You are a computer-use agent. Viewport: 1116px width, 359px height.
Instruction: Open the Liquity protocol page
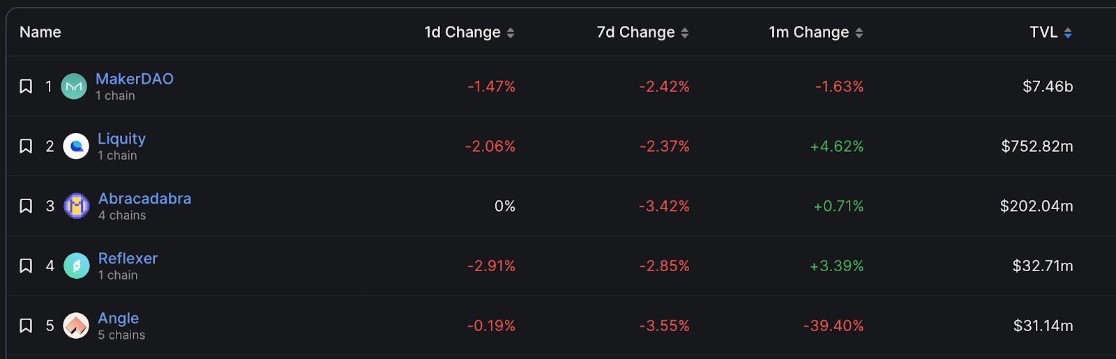point(121,139)
